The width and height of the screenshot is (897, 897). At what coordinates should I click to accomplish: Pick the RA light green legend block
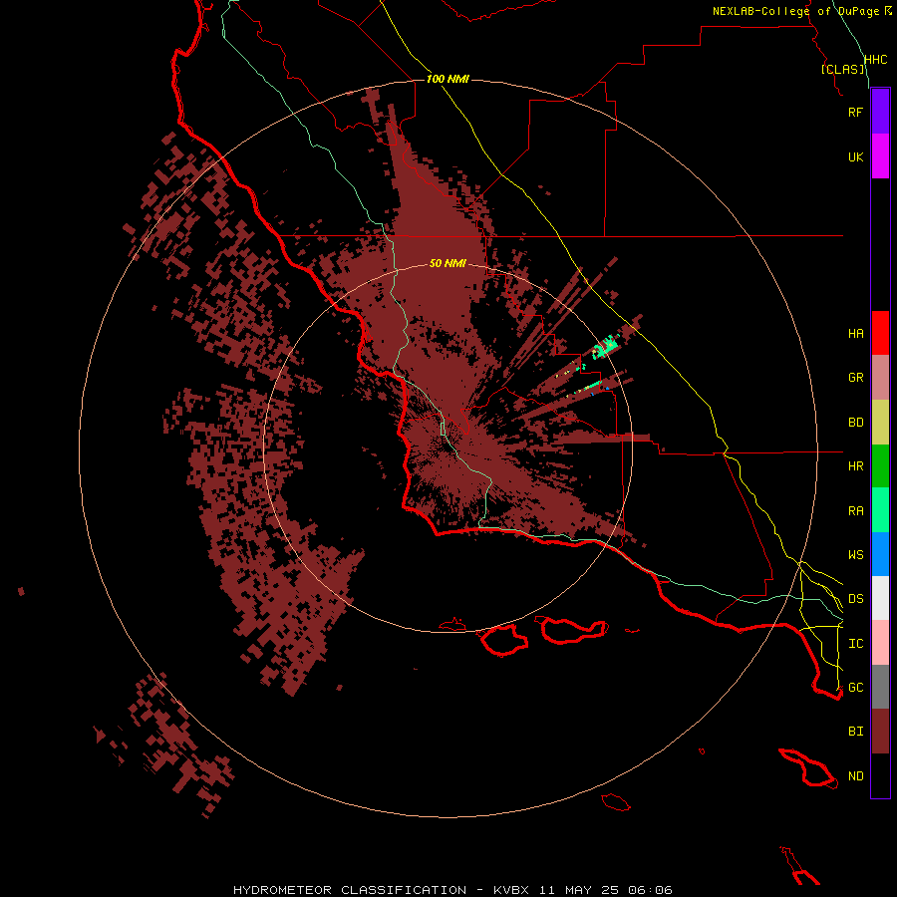pos(880,510)
